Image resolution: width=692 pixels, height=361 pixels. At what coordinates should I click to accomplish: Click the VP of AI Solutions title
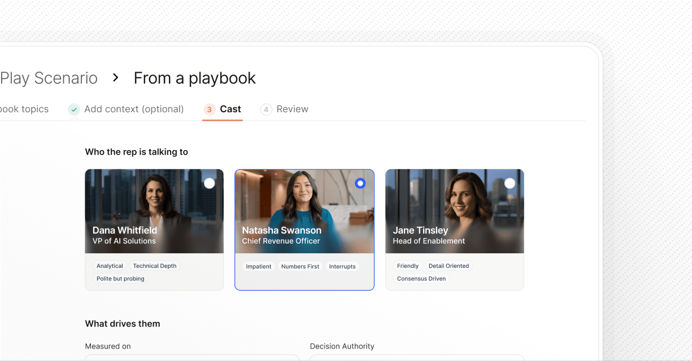pos(124,241)
